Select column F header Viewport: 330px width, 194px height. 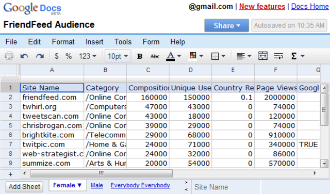276,70
